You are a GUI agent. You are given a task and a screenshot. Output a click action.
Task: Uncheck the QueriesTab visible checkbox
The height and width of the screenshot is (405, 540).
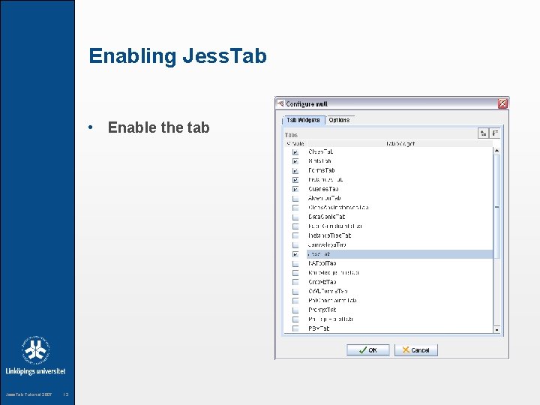(x=295, y=189)
